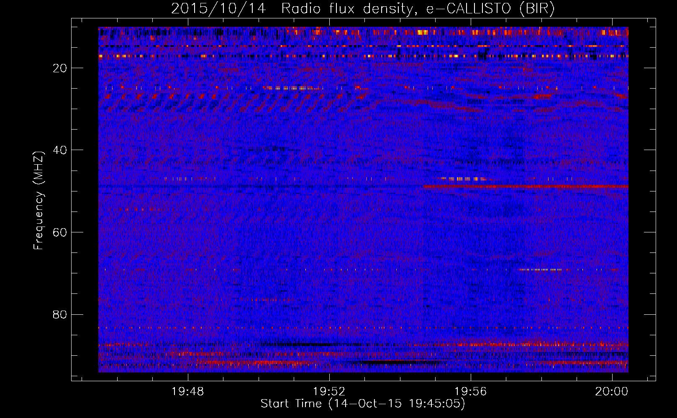Click the 19:52 time tick label

[x=329, y=392]
